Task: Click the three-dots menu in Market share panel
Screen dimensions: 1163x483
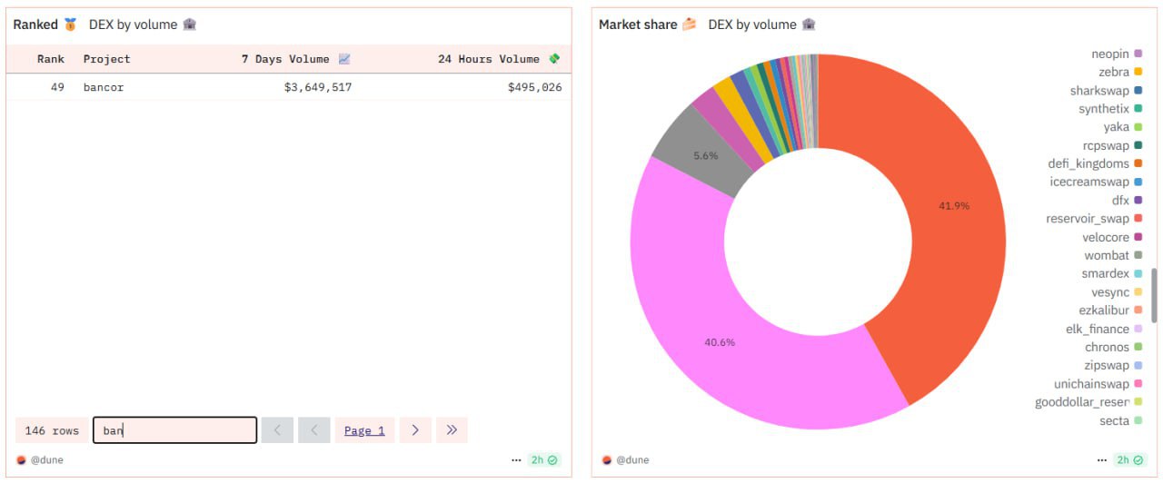Action: pos(1103,460)
